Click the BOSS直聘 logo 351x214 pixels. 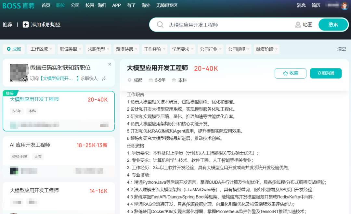[x=18, y=6]
